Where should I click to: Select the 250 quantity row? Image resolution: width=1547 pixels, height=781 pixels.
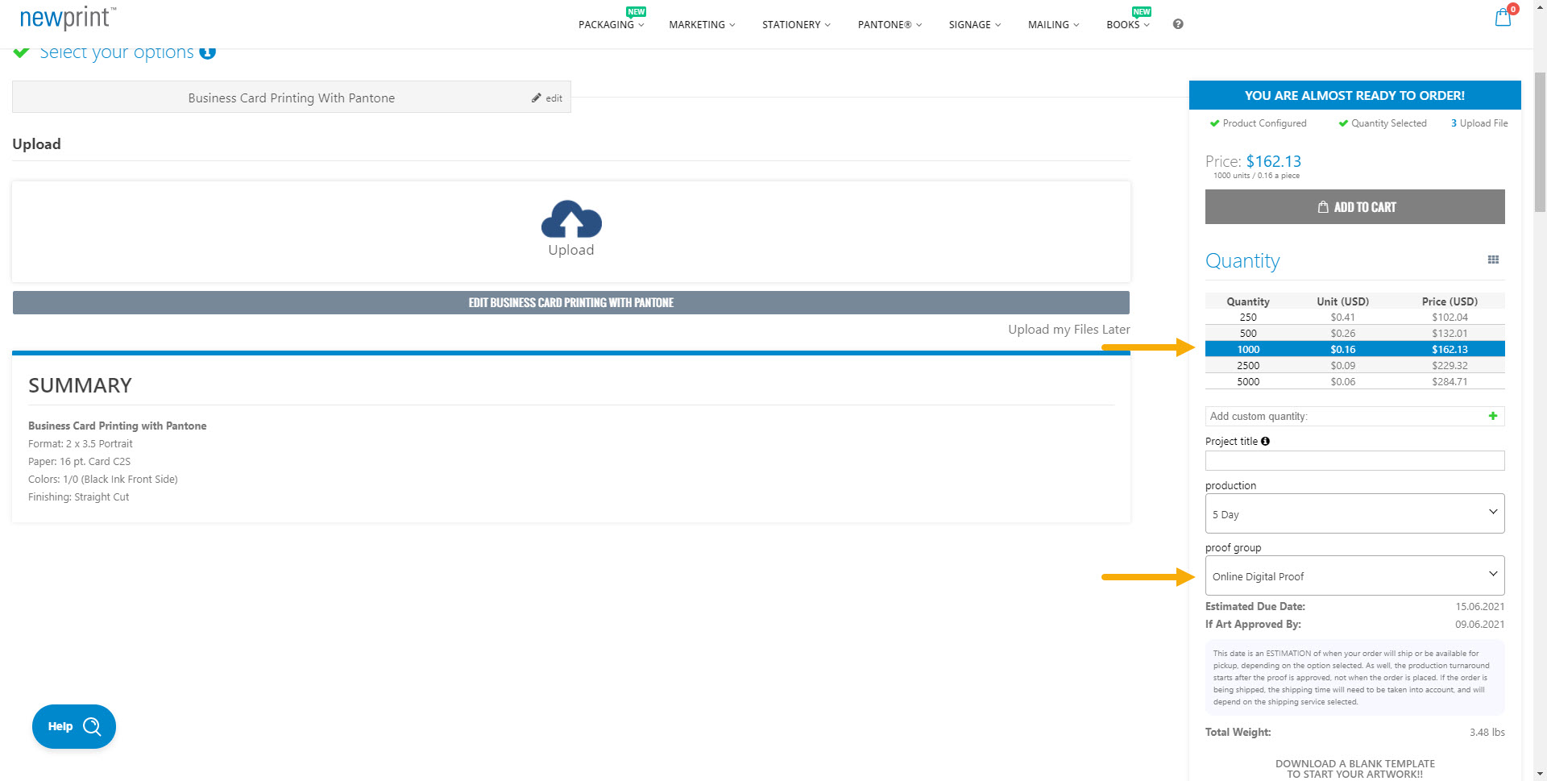click(1354, 318)
